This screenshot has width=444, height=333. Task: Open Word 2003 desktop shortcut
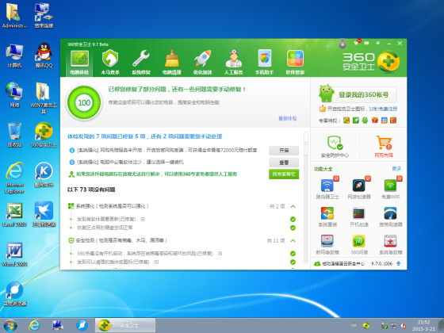pos(14,254)
